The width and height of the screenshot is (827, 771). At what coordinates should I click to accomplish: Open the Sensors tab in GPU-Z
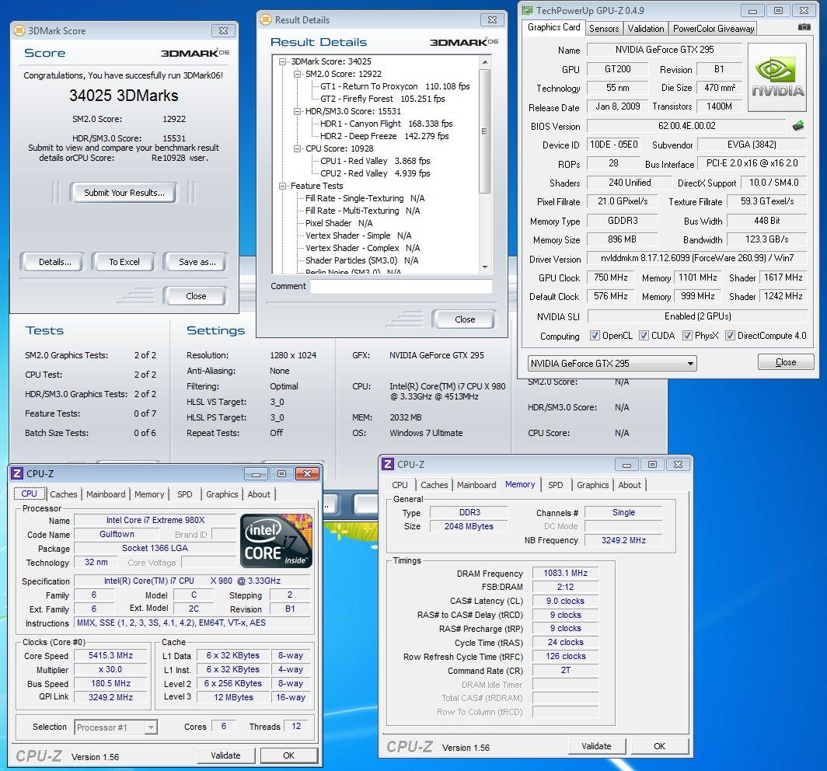pyautogui.click(x=604, y=29)
